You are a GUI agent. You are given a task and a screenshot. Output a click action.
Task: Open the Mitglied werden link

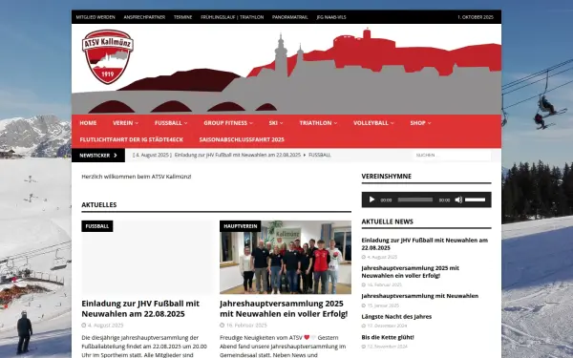pyautogui.click(x=95, y=17)
